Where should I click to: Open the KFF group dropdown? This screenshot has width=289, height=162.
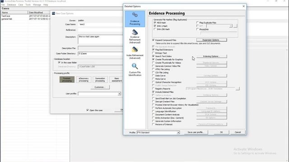tap(231, 26)
